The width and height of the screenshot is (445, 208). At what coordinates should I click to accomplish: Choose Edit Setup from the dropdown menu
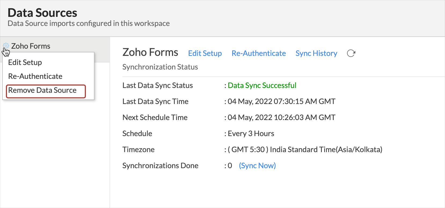(x=25, y=62)
